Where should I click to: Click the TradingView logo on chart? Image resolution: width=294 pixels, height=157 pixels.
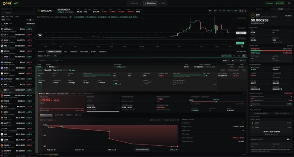tap(40, 35)
